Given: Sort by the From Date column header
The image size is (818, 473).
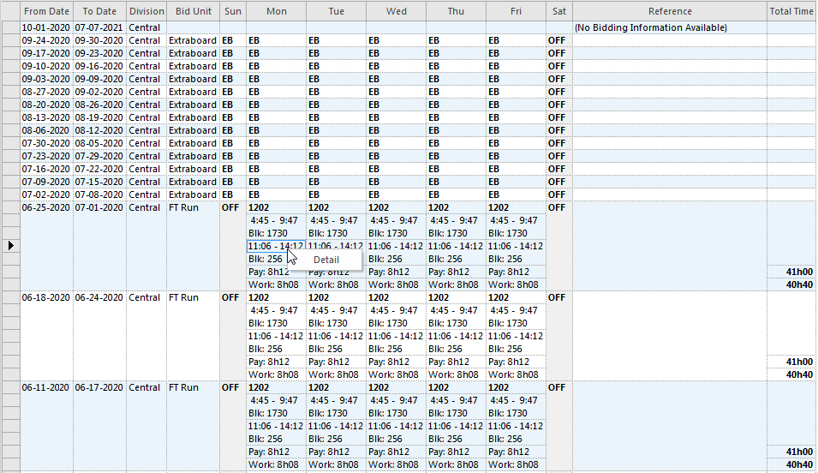Looking at the screenshot, I should click(x=46, y=11).
